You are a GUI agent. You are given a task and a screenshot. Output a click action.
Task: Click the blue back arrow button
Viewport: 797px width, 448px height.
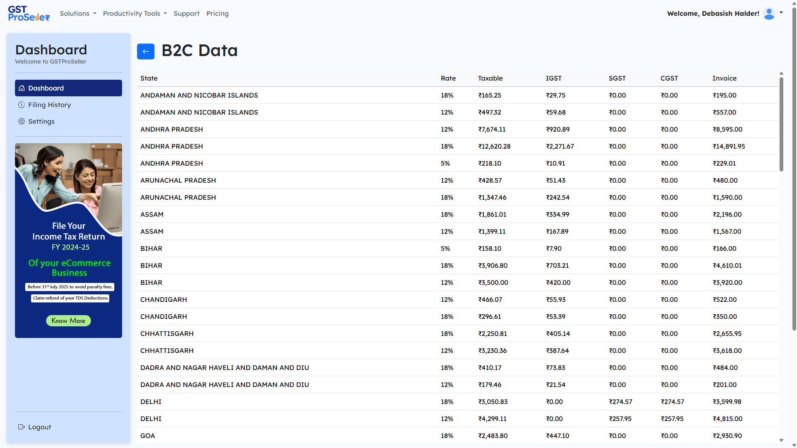click(145, 51)
